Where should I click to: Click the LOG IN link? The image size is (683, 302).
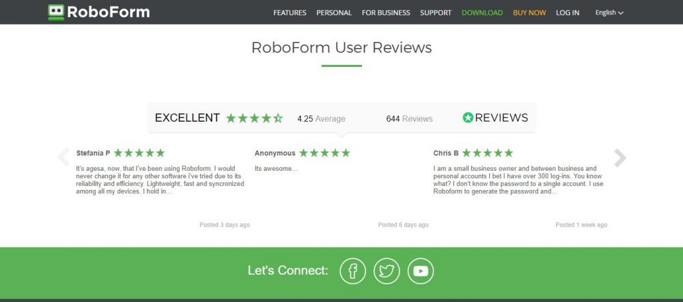coord(568,12)
